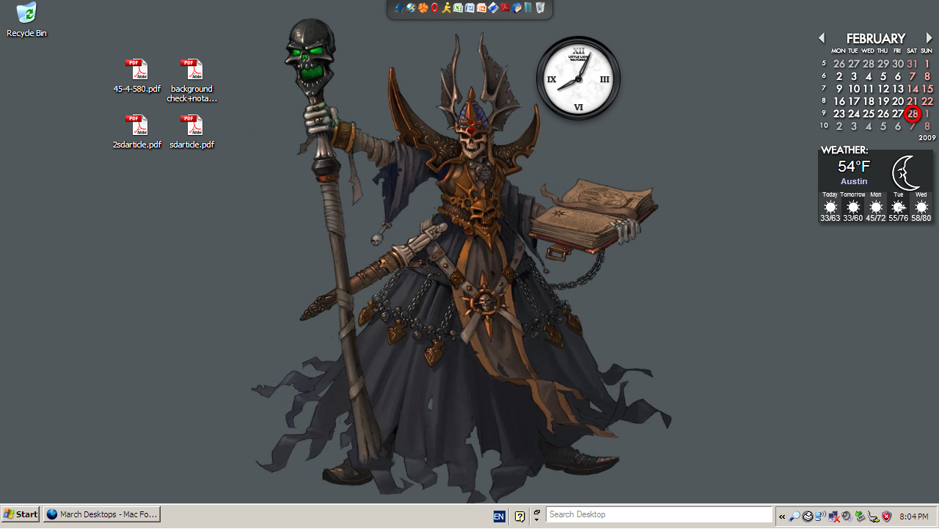Click the blue lightning diamond dock icon
939x529 pixels.
tap(493, 8)
